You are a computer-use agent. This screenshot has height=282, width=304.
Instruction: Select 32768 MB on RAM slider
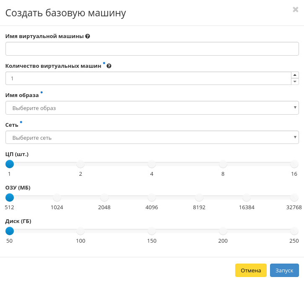pyautogui.click(x=294, y=197)
